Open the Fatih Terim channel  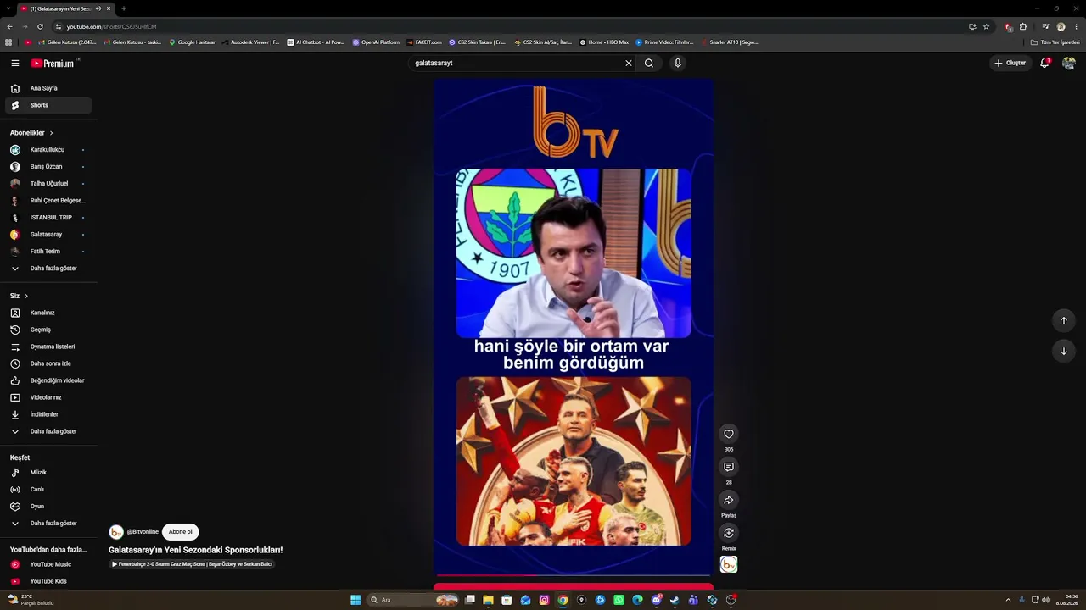48,252
